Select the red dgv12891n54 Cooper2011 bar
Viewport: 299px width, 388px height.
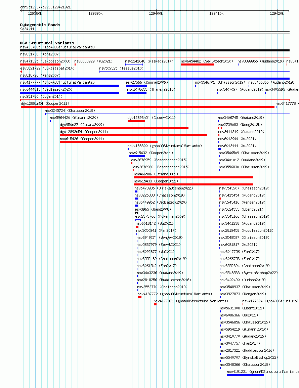click(148, 107)
